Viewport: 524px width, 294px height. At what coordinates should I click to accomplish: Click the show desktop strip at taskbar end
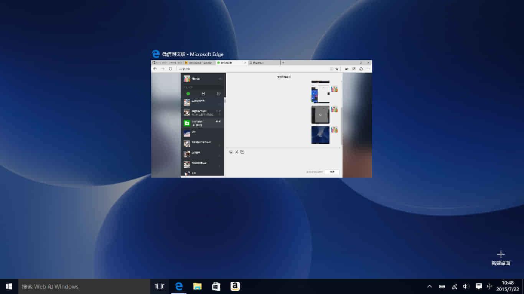click(523, 286)
